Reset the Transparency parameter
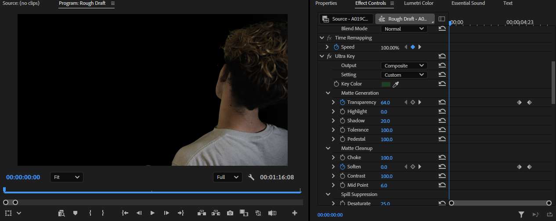This screenshot has height=221, width=556. pyautogui.click(x=442, y=102)
